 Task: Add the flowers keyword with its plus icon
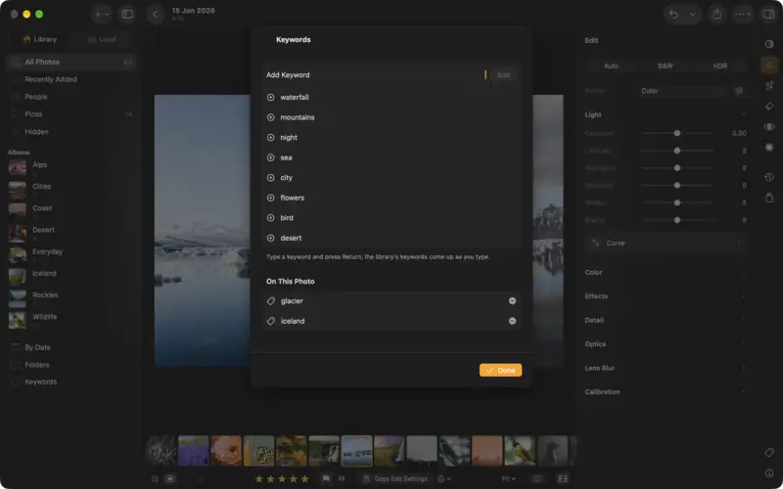click(x=271, y=198)
